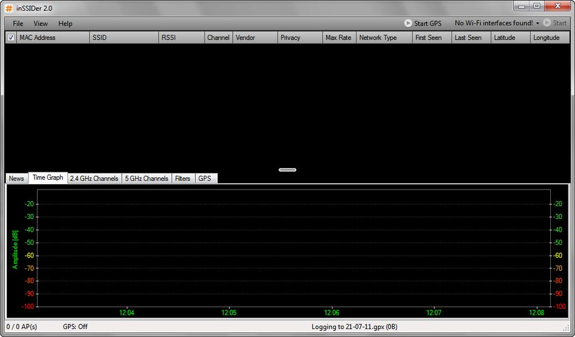Open the GPS tab
The height and width of the screenshot is (337, 575).
coord(205,179)
